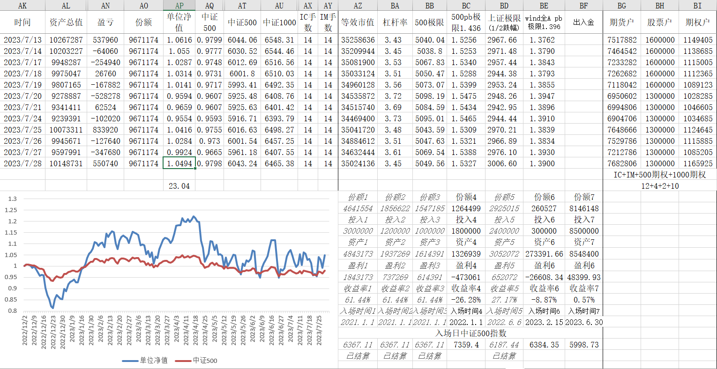
Task: Select column header AP
Action: pos(179,6)
